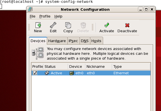Sort by the Type column header
The width and height of the screenshot is (161, 111).
coord(131,67)
